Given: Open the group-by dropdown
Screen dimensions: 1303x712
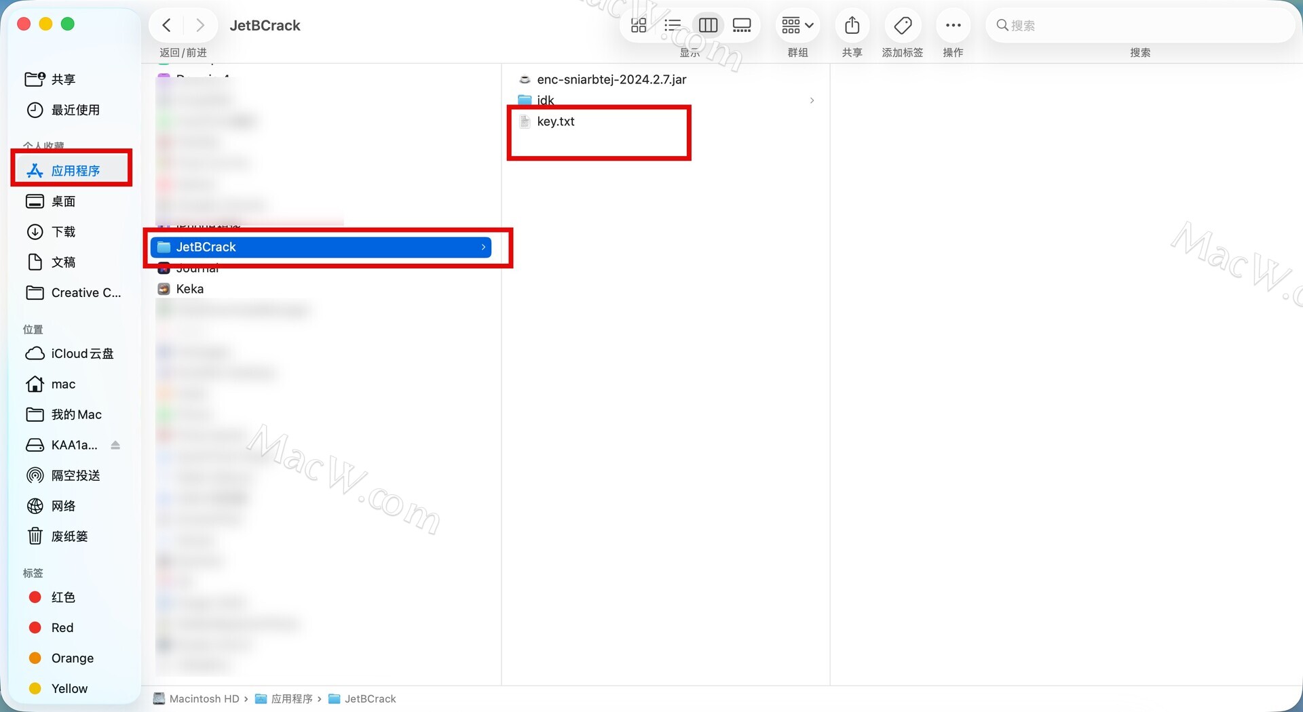Looking at the screenshot, I should [797, 26].
